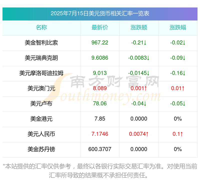200x183 pixels.
Task: Click 0% in the 美金苏丹镑 row
Action: tap(178, 149)
